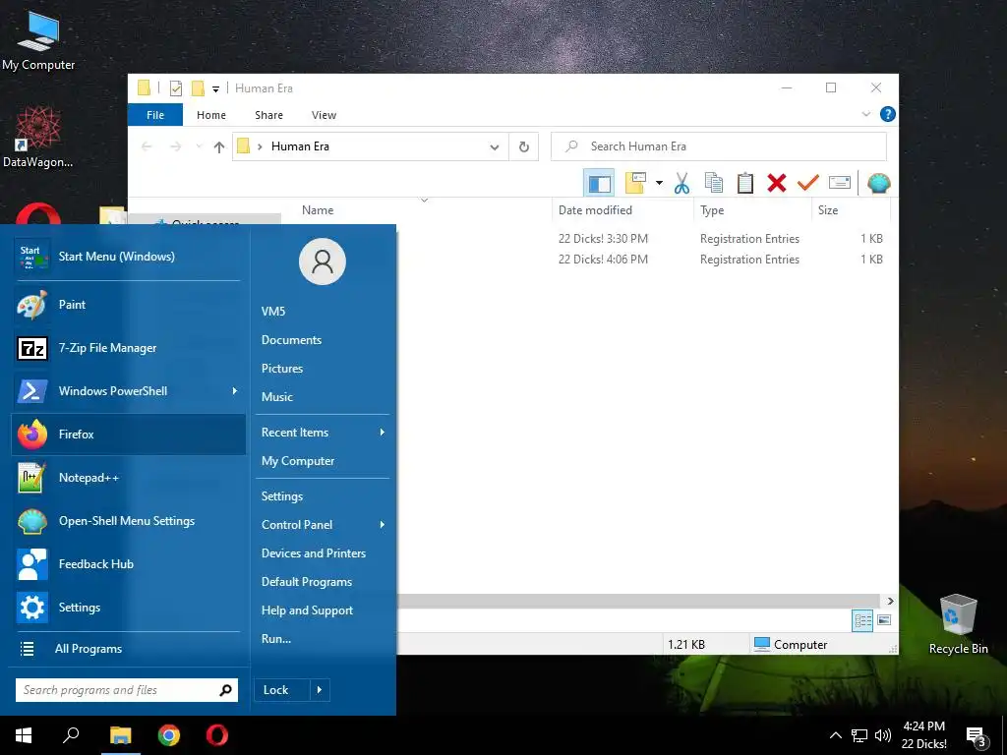Refresh the Human Era folder
Viewport: 1007px width, 755px height.
pos(524,147)
